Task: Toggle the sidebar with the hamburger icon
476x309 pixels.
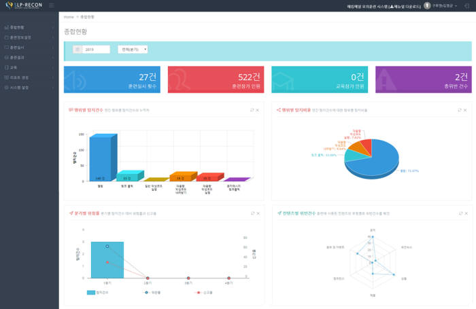Action: [x=52, y=5]
